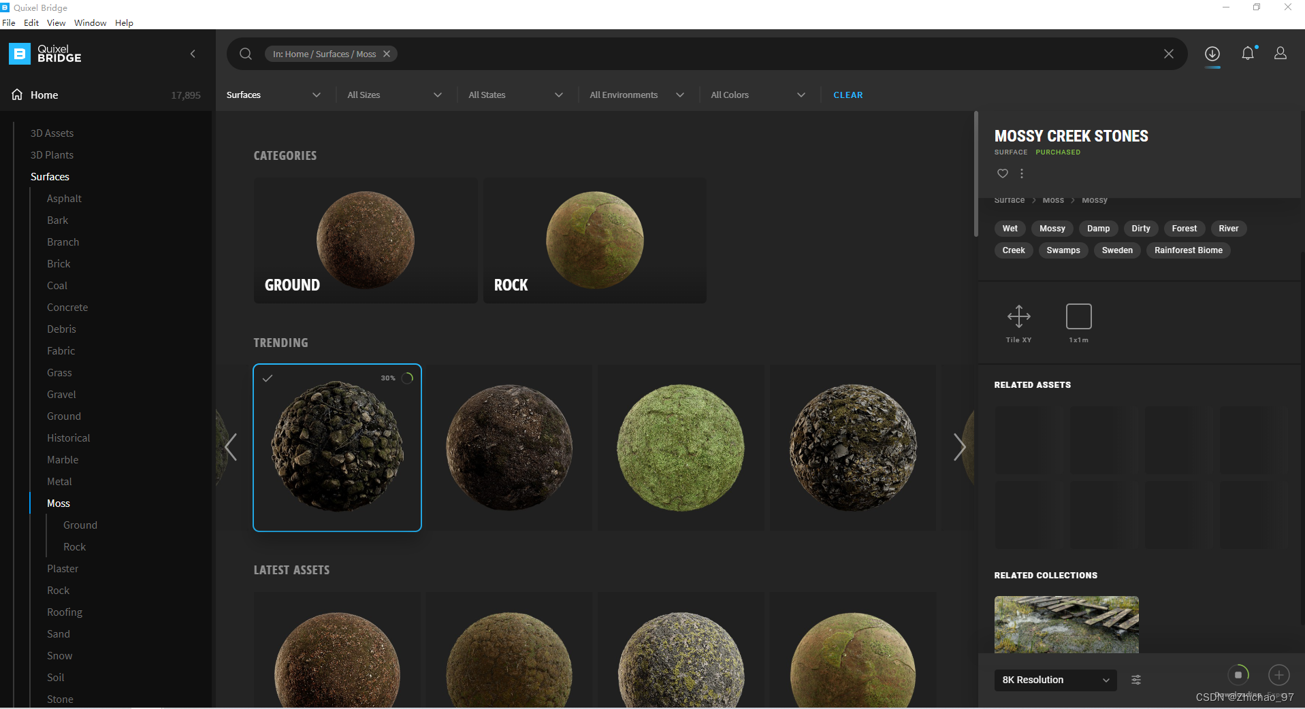Expand 3D Plants in the sidebar
This screenshot has width=1305, height=709.
click(x=52, y=154)
